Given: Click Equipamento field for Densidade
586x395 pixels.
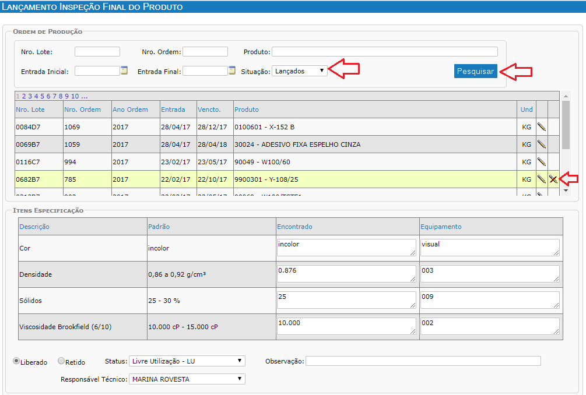Looking at the screenshot, I should click(x=490, y=274).
